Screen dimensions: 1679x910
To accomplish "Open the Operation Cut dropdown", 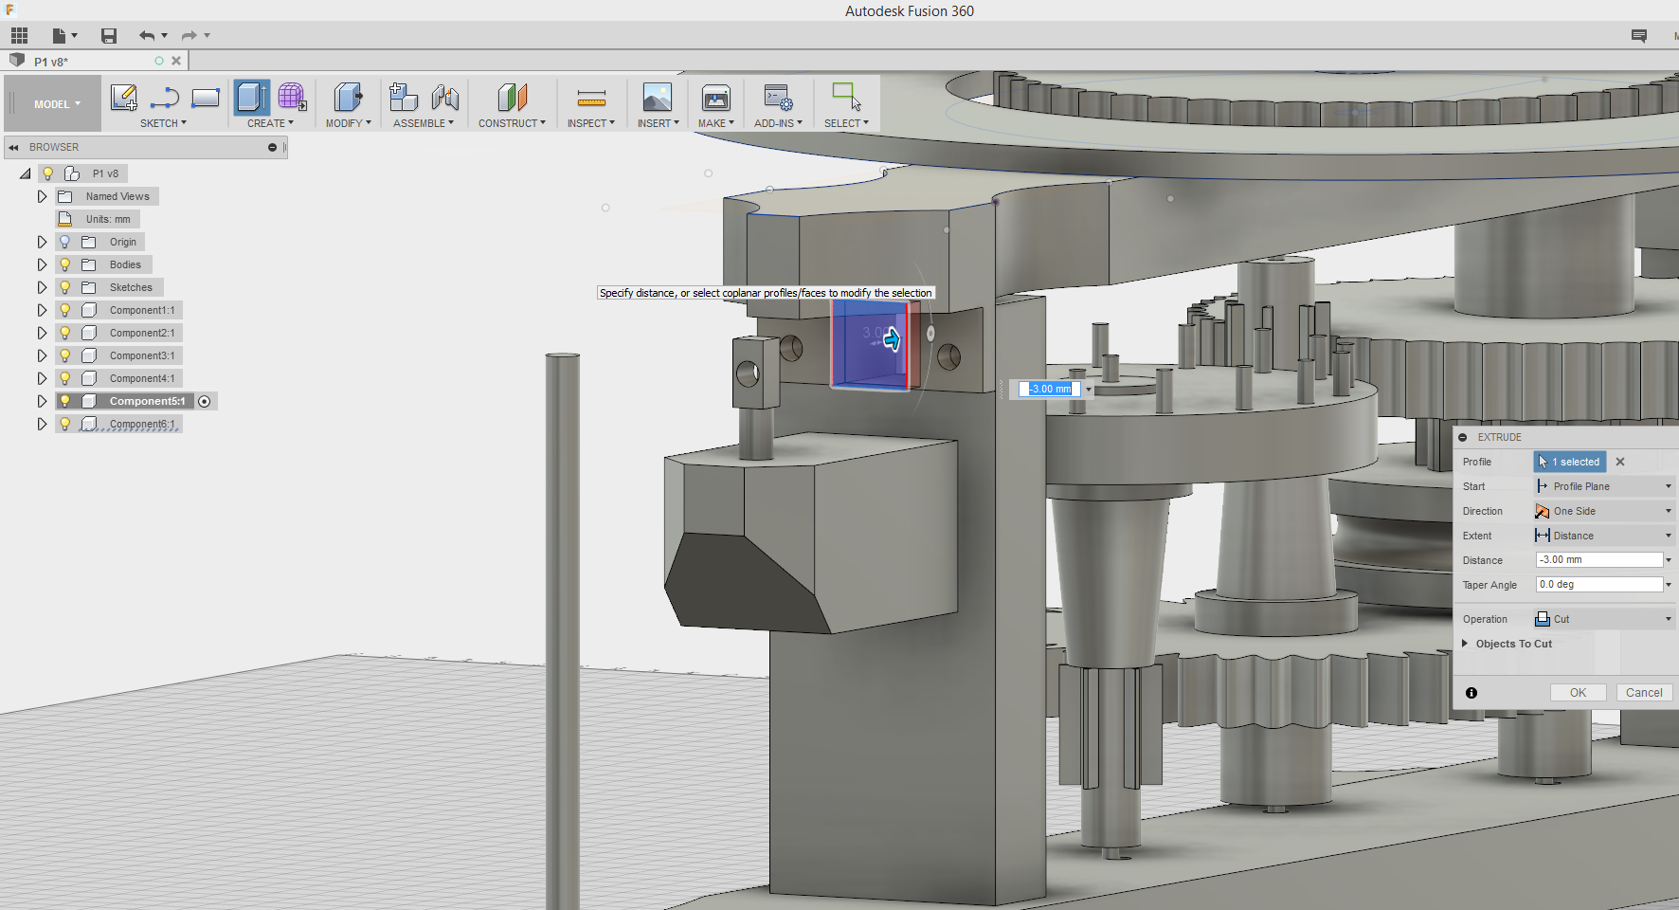I will (1603, 619).
